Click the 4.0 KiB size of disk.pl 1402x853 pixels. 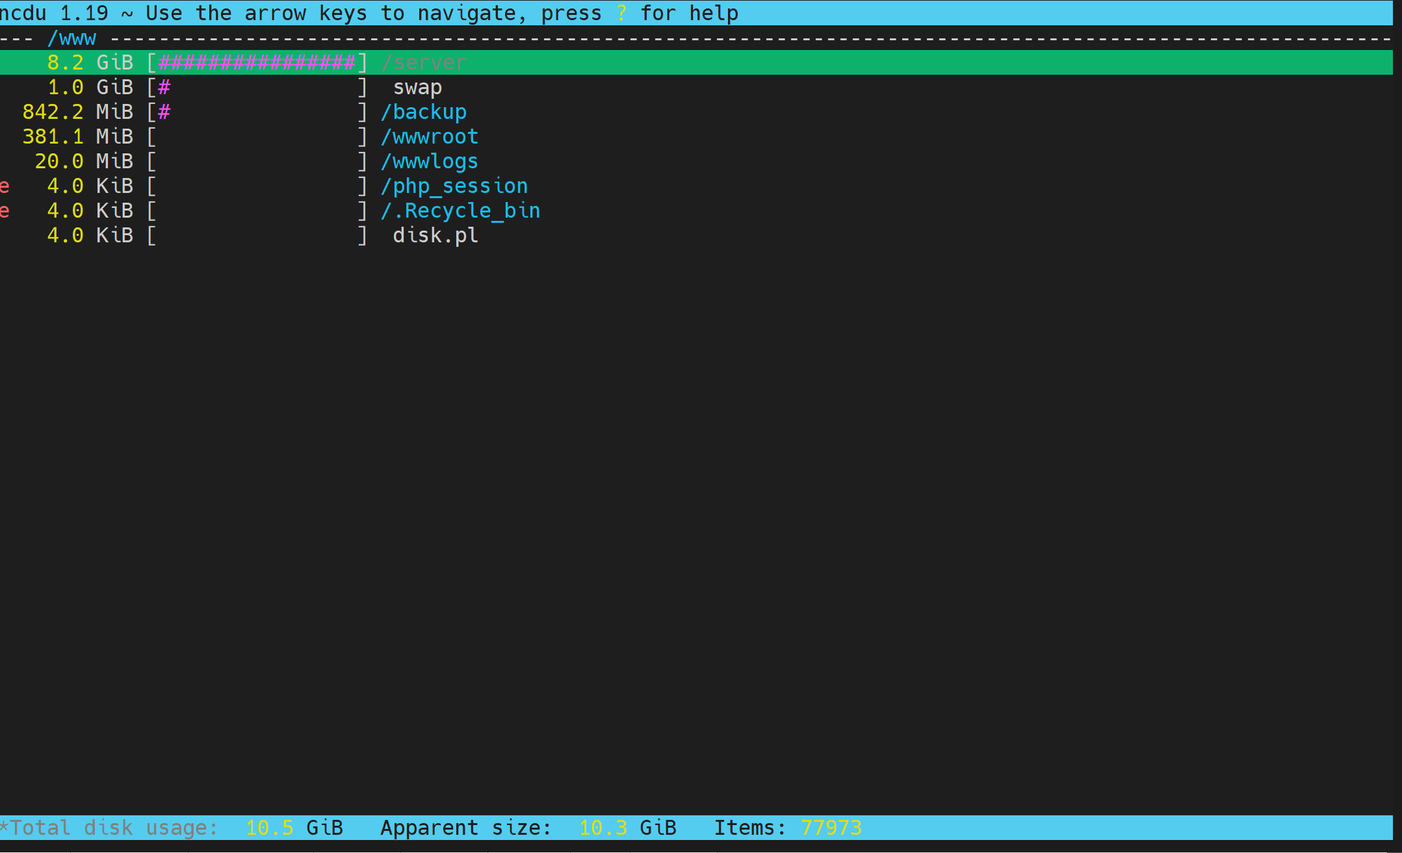[90, 235]
